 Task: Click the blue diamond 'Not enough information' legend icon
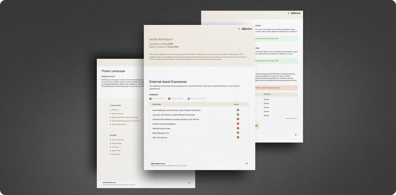pyautogui.click(x=189, y=99)
